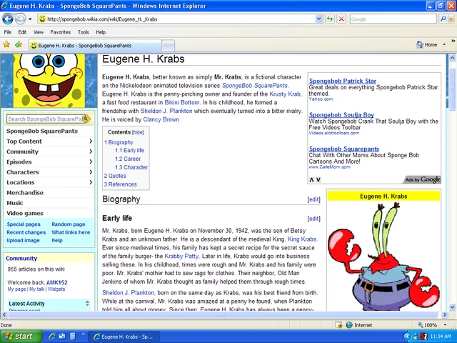Click the SpongeBob wiki logo image
The image size is (457, 343).
[49, 81]
